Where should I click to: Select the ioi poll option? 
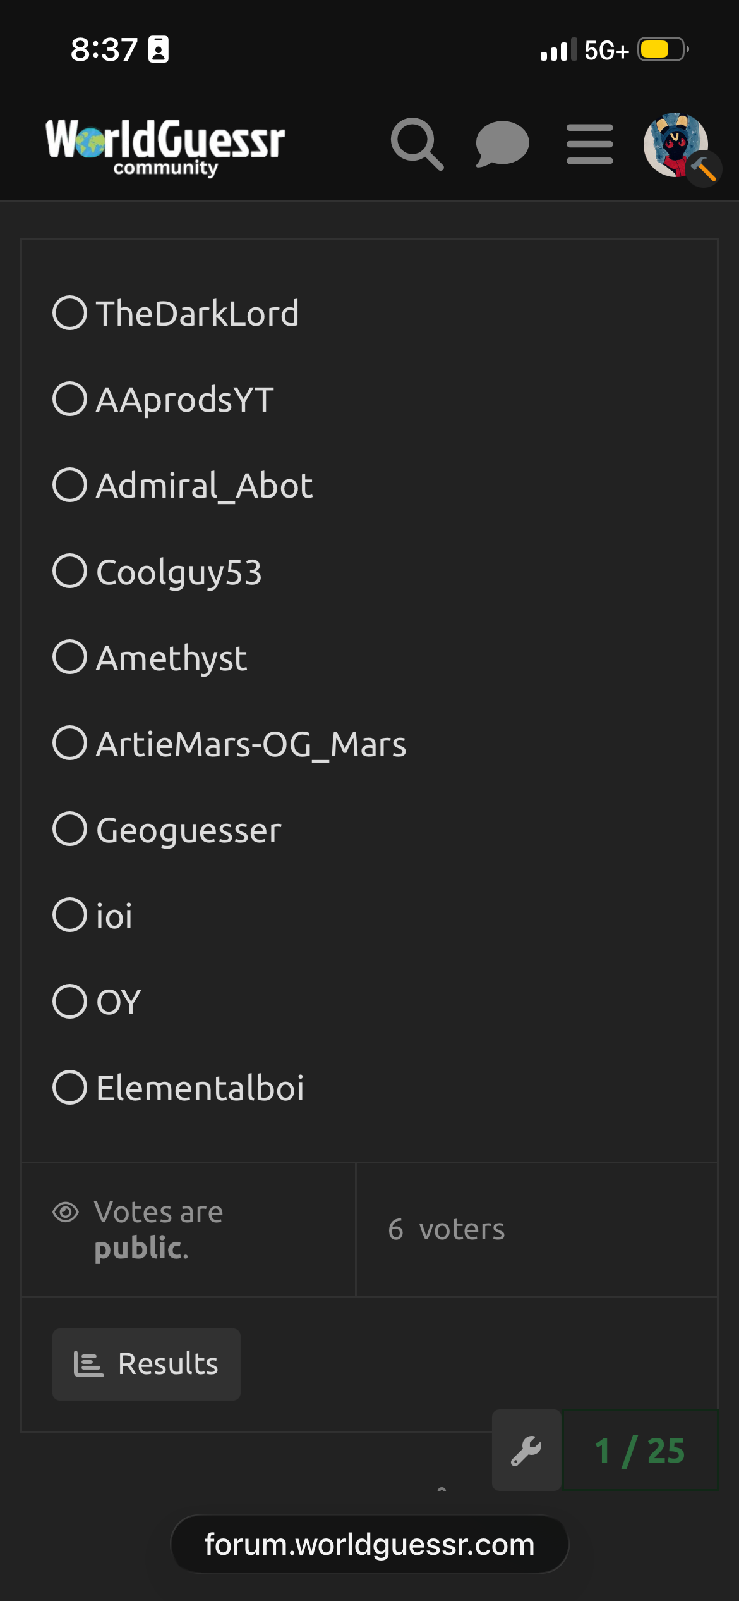[x=70, y=915]
